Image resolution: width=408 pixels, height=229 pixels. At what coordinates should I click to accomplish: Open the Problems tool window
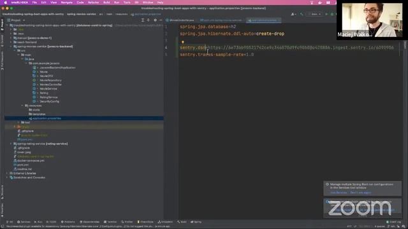pos(68,222)
